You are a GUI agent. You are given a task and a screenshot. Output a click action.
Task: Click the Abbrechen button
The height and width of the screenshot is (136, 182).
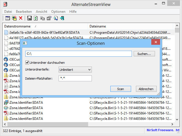click(x=146, y=89)
